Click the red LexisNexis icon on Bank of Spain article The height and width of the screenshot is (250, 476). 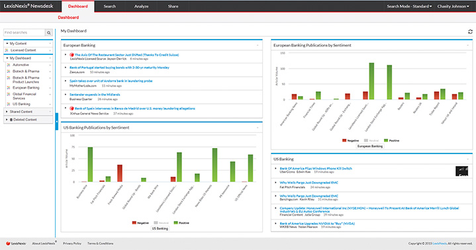(x=71, y=108)
